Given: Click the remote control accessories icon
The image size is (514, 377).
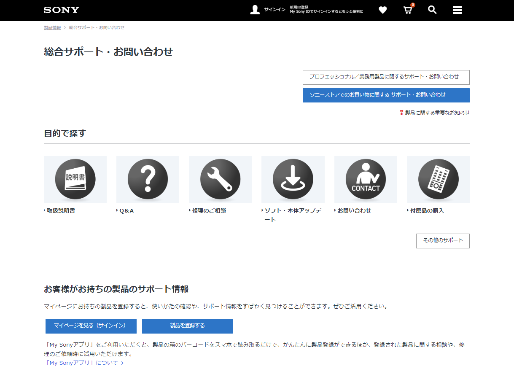Looking at the screenshot, I should pyautogui.click(x=438, y=179).
